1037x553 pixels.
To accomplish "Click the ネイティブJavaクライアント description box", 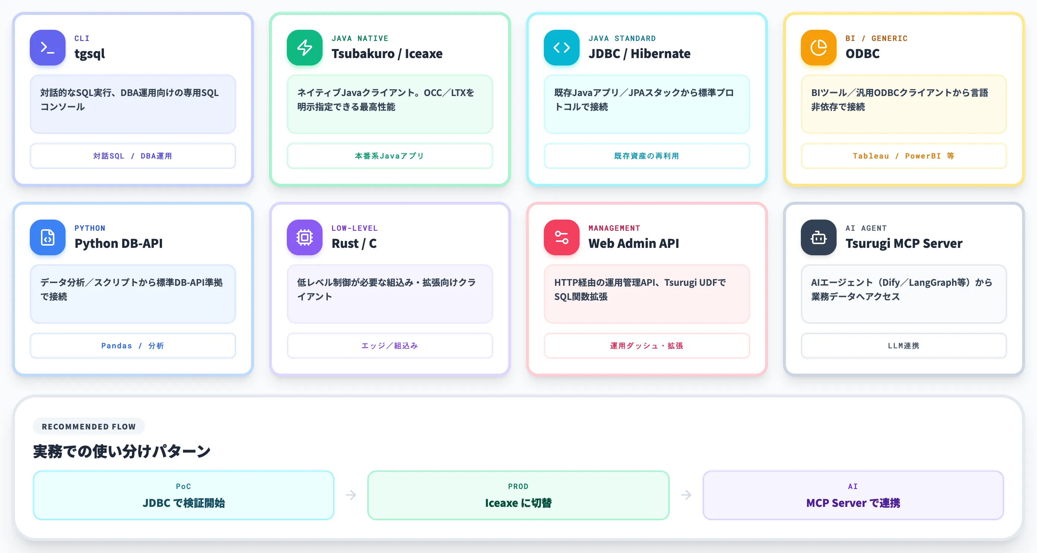I will click(x=390, y=104).
